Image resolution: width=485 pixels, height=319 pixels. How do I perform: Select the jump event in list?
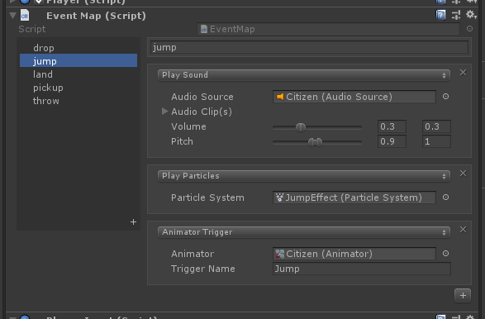pyautogui.click(x=78, y=60)
